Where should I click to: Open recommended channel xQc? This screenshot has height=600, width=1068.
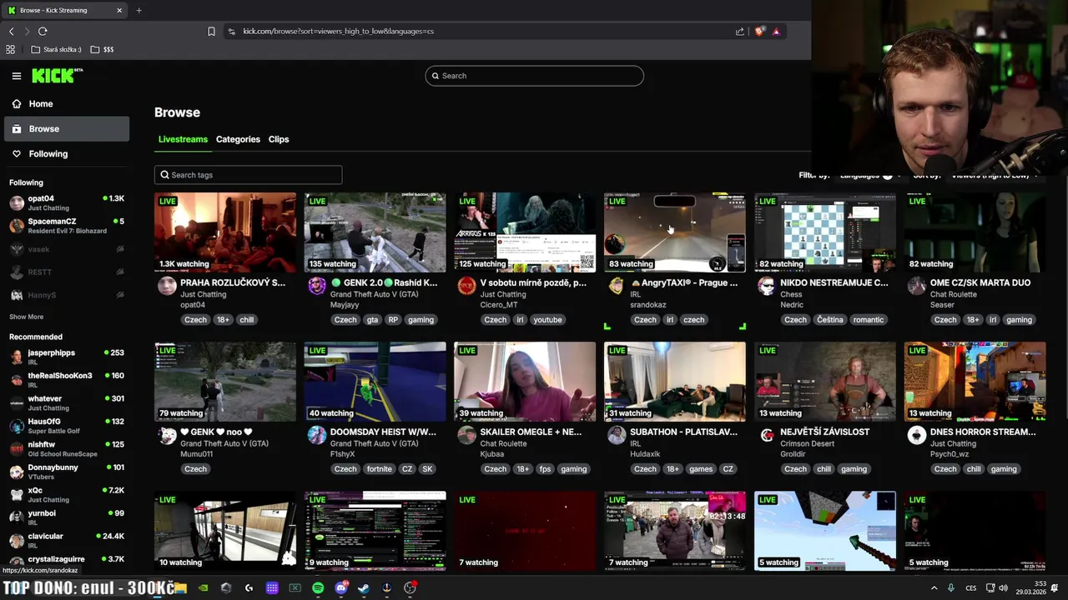tap(67, 495)
